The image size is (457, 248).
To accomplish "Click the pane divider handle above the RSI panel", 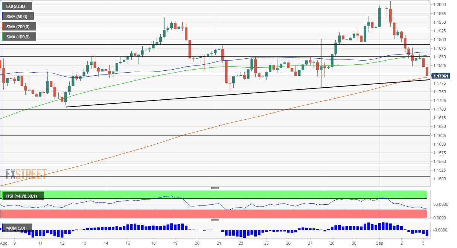I will [x=215, y=188].
